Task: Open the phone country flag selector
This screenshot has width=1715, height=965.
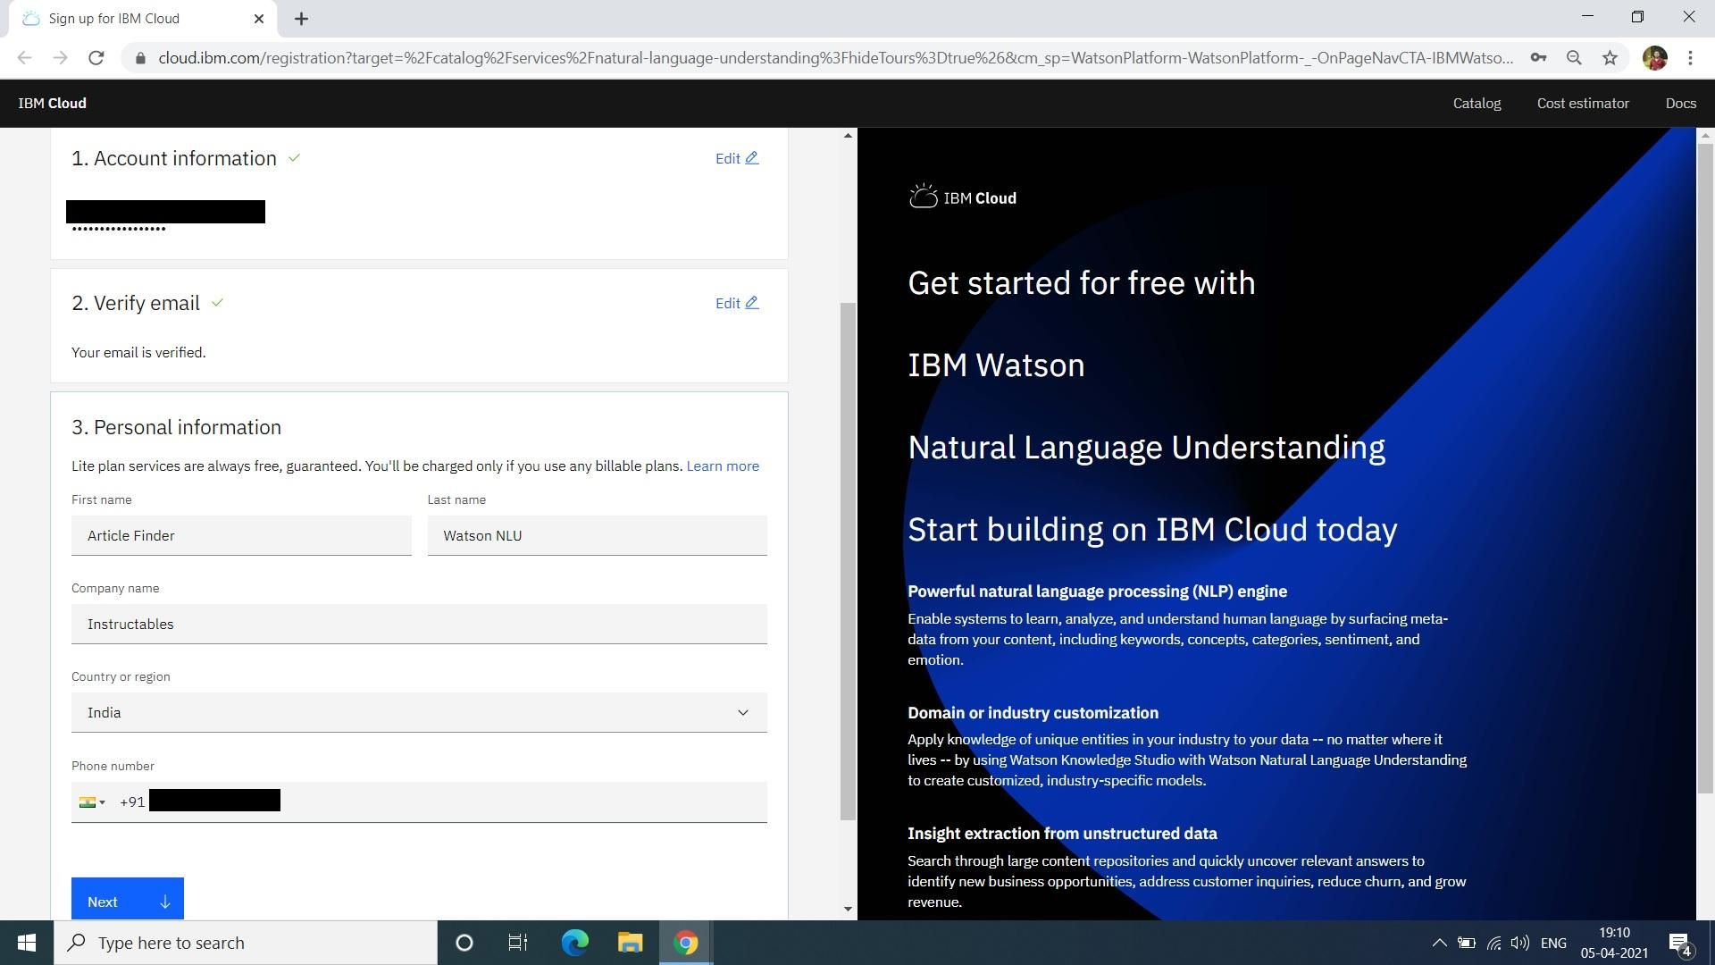Action: pos(92,802)
